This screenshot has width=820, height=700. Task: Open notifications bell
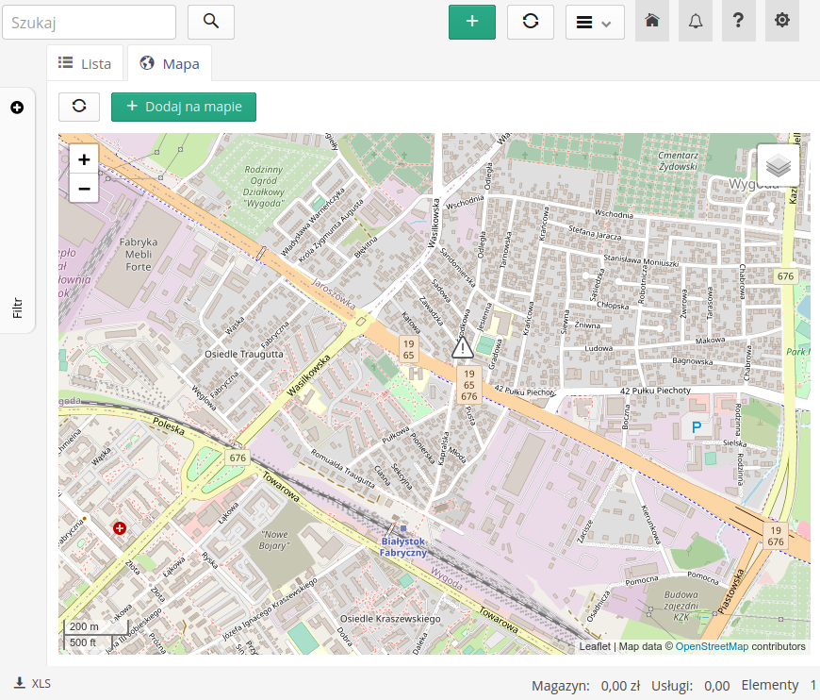[x=696, y=22]
